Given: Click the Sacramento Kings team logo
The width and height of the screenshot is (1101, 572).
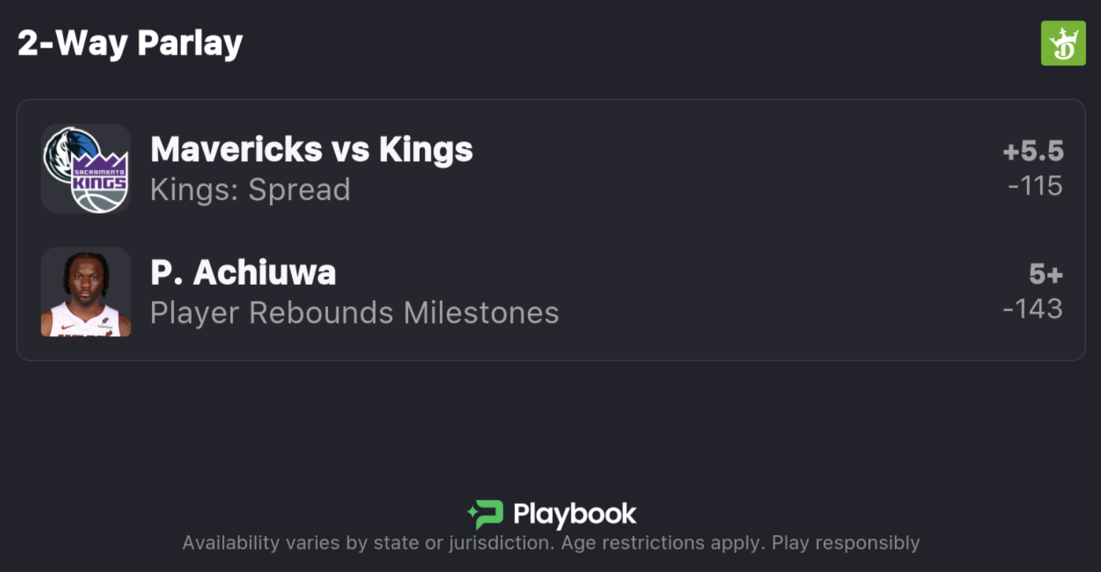Looking at the screenshot, I should pyautogui.click(x=100, y=182).
